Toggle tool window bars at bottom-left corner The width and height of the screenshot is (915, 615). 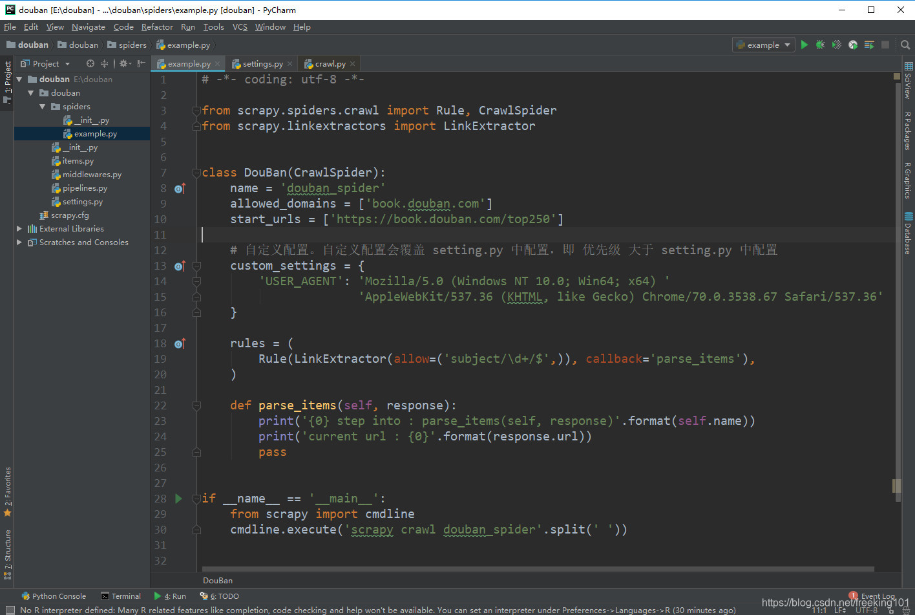10,610
